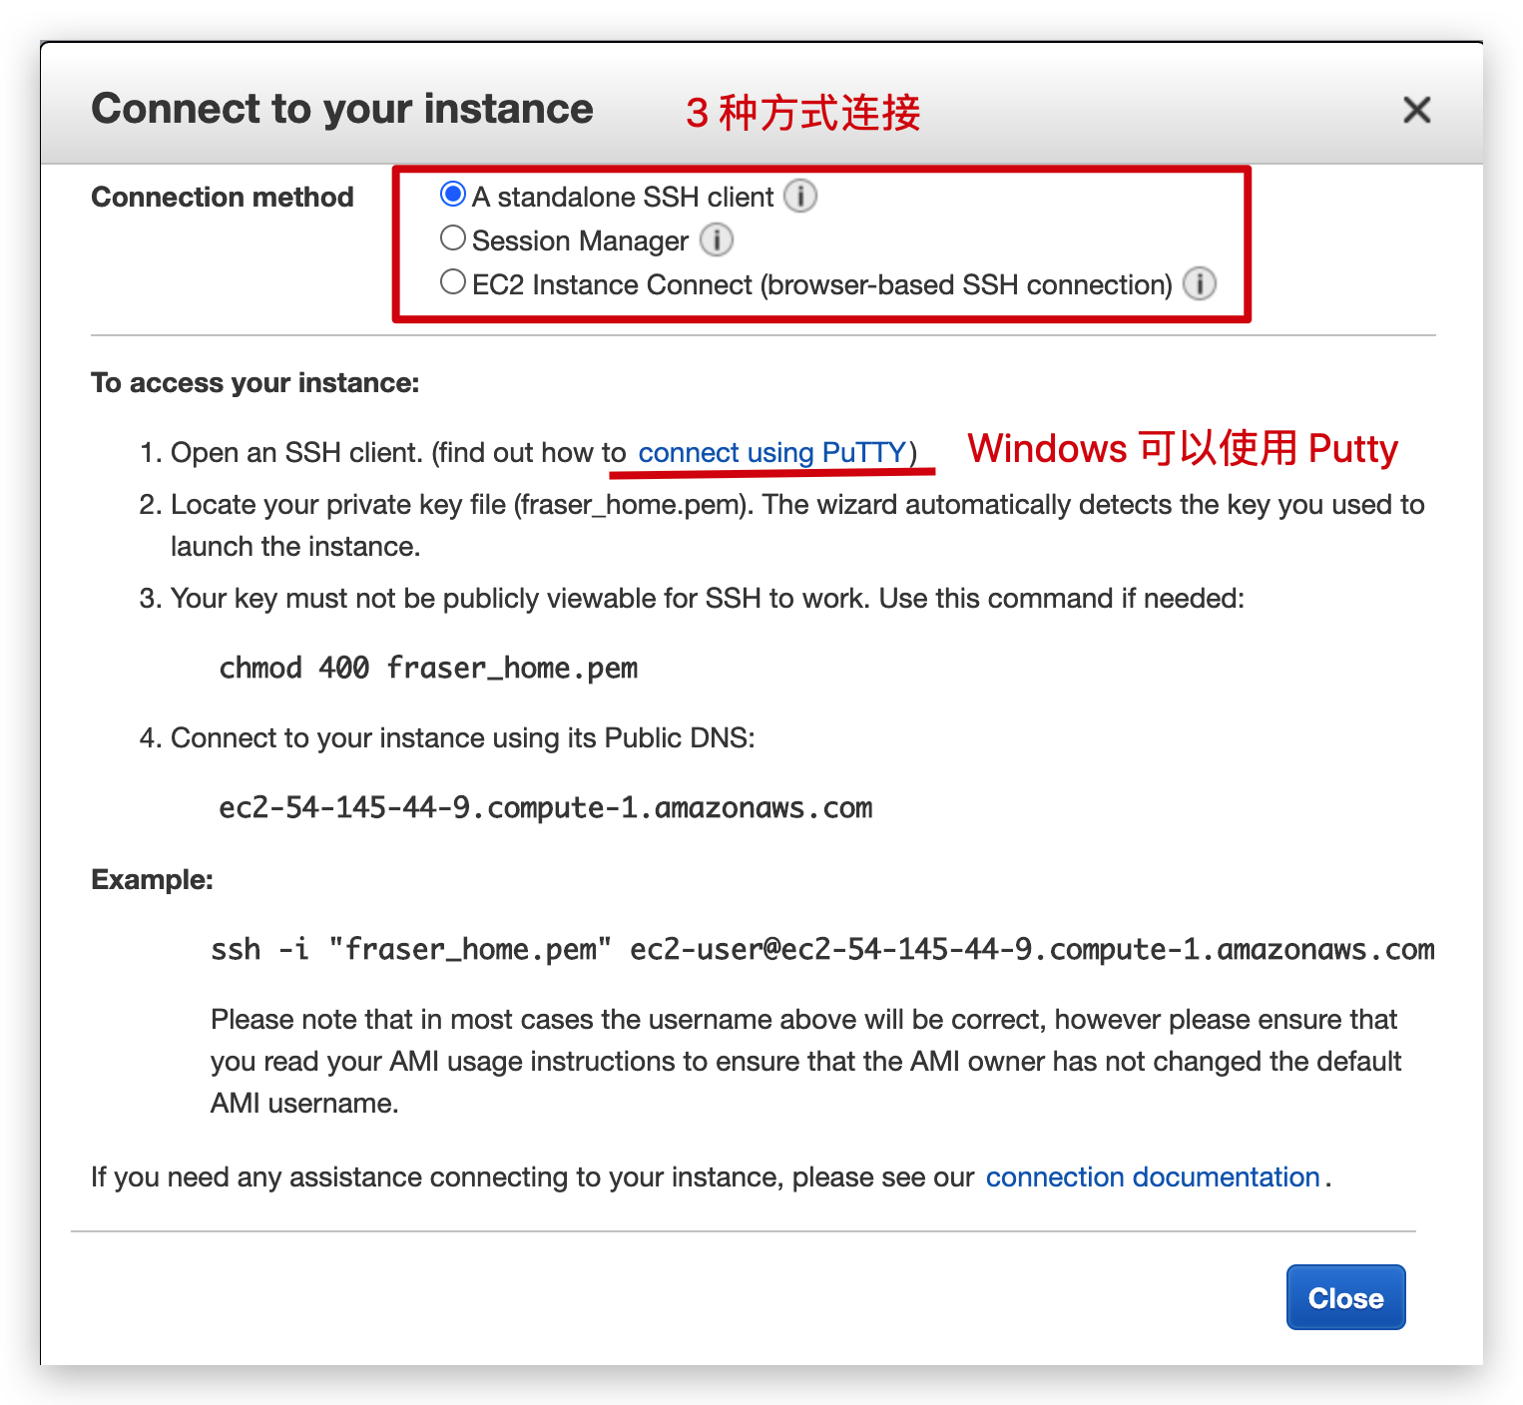The image size is (1523, 1405).
Task: Open info icon next to standalone SSH client
Action: tap(800, 197)
